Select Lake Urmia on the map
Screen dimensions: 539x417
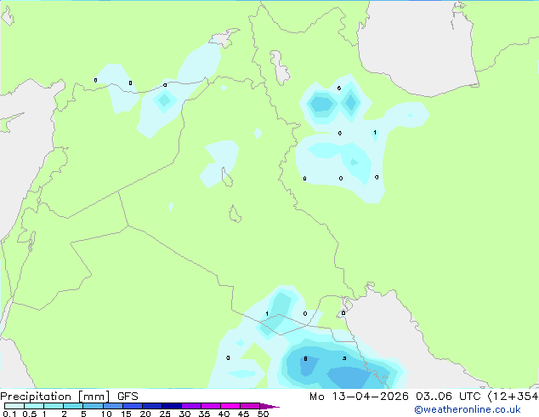(281, 68)
